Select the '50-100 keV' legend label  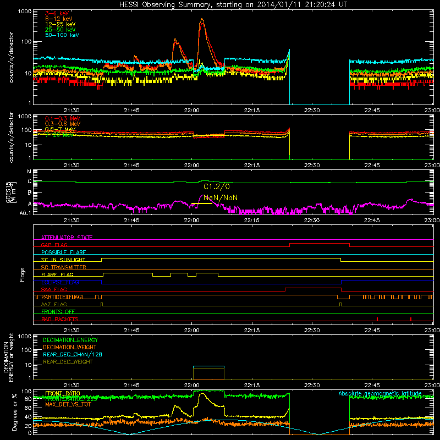(62, 35)
